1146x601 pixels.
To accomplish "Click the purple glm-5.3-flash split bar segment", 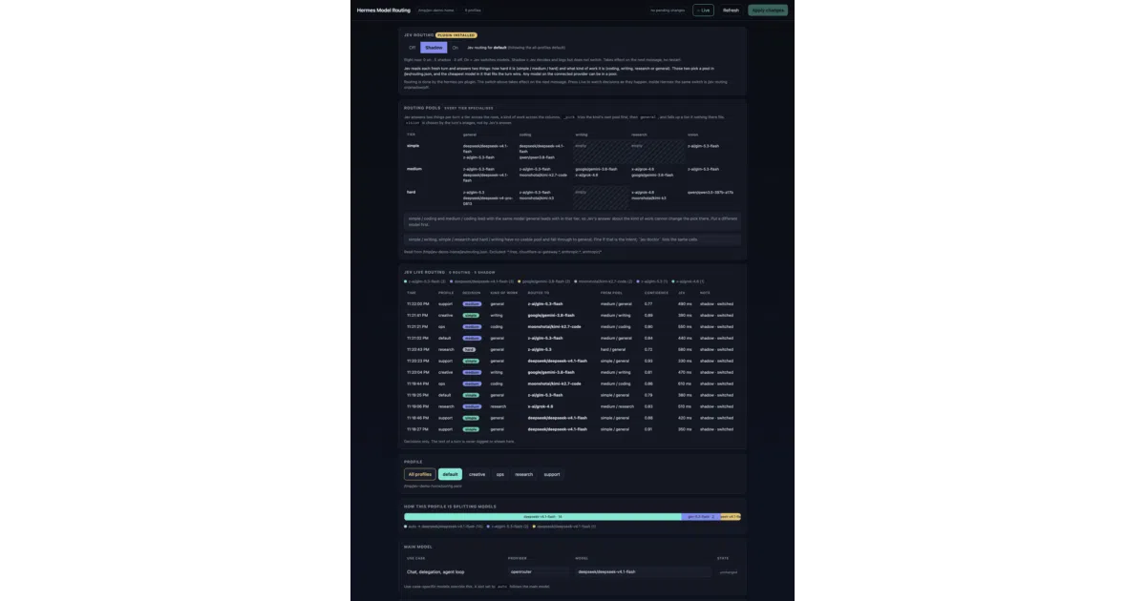I will click(x=700, y=517).
